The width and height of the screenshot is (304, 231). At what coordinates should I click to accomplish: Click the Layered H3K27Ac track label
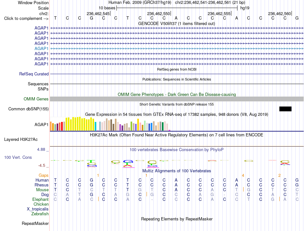pos(21,140)
